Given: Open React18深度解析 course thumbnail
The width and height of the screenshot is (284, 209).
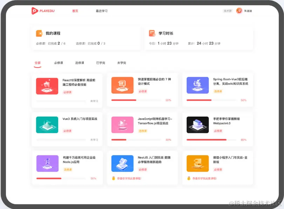Looking at the screenshot, I should click(x=47, y=86).
